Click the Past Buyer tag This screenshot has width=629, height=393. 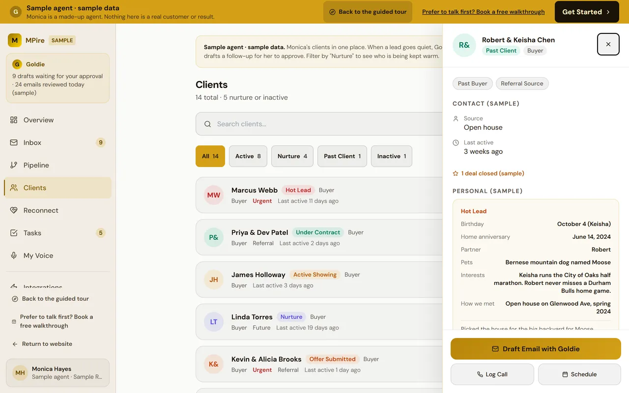(472, 84)
